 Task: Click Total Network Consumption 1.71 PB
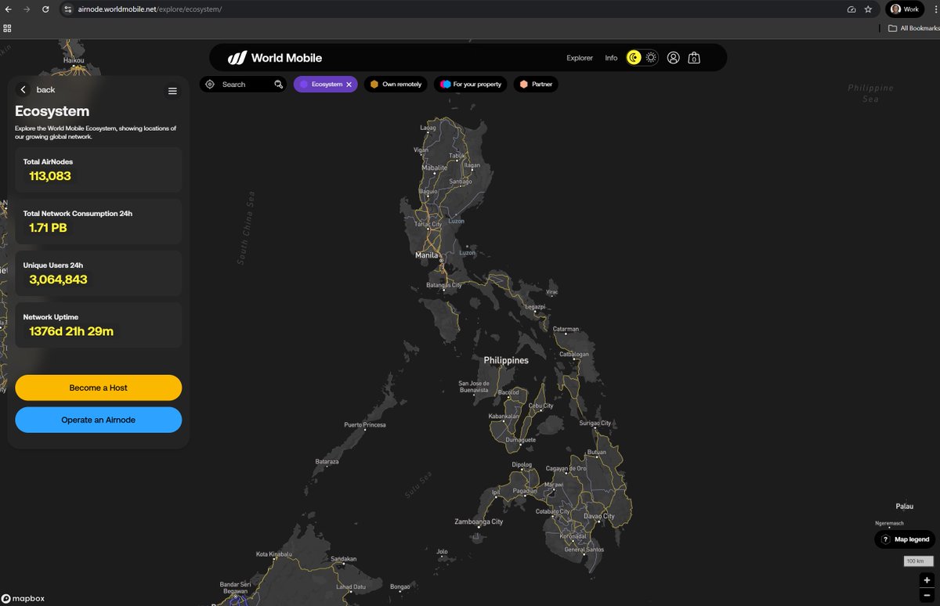[x=99, y=222]
